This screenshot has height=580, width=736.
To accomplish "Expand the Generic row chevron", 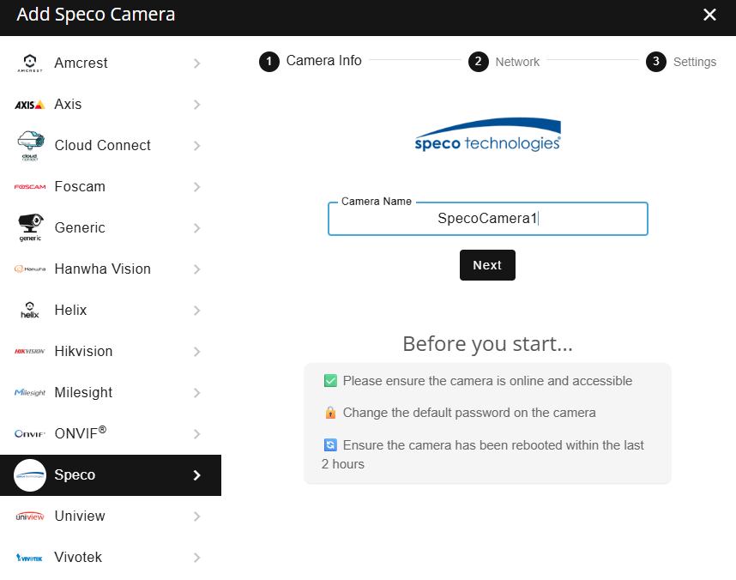I will coord(196,227).
